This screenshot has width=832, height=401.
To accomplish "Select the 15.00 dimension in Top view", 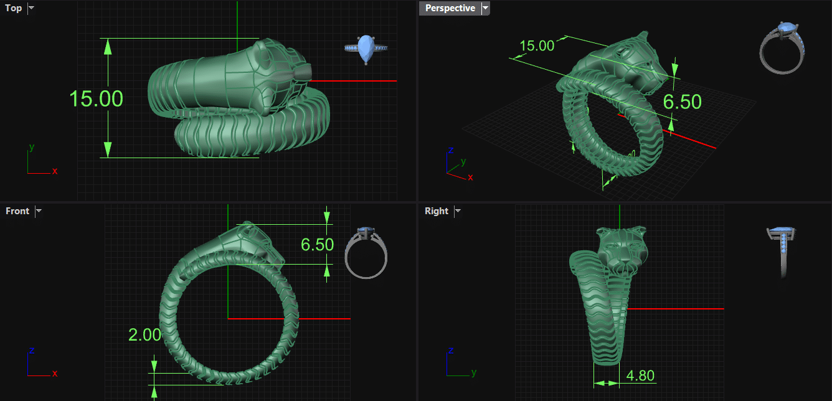I will 96,99.
